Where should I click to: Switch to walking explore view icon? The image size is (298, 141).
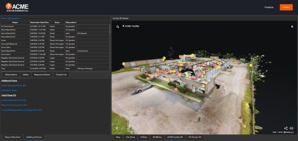click(117, 128)
